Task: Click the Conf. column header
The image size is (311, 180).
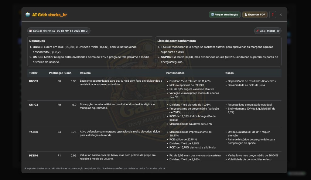Action: click(x=68, y=73)
